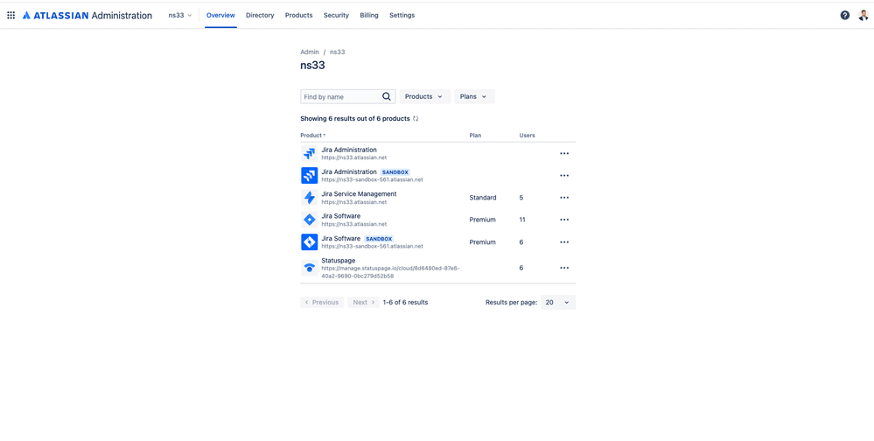This screenshot has width=874, height=441.
Task: Click the 5 users count
Action: click(521, 198)
